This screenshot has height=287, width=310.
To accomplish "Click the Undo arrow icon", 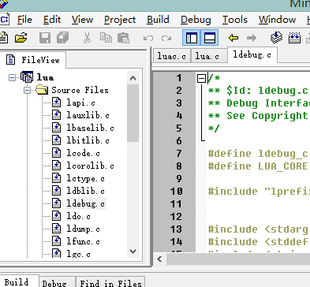I will point(148,38).
